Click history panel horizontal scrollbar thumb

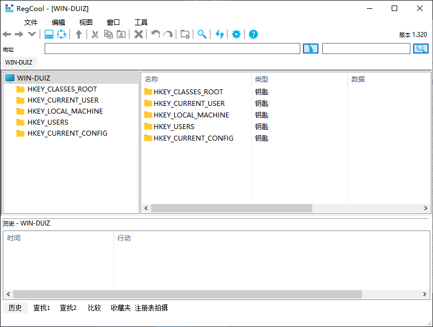[x=187, y=294]
